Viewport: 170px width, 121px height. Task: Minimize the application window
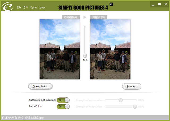(x=153, y=4)
